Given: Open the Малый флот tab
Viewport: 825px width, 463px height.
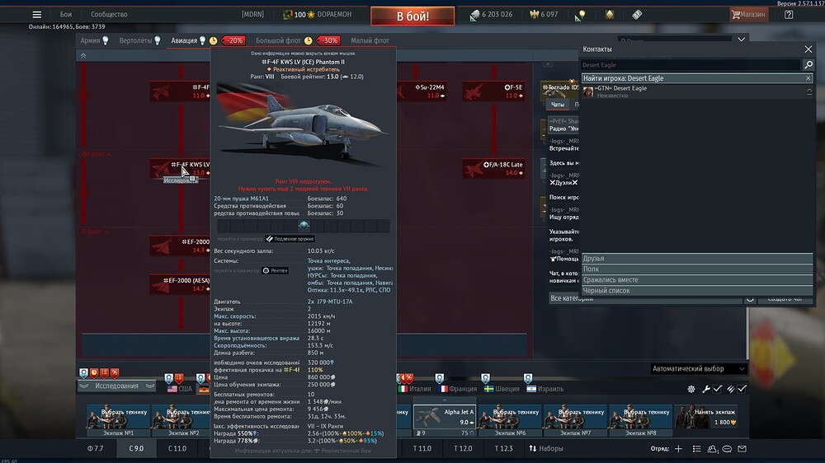Looking at the screenshot, I should click(x=370, y=40).
